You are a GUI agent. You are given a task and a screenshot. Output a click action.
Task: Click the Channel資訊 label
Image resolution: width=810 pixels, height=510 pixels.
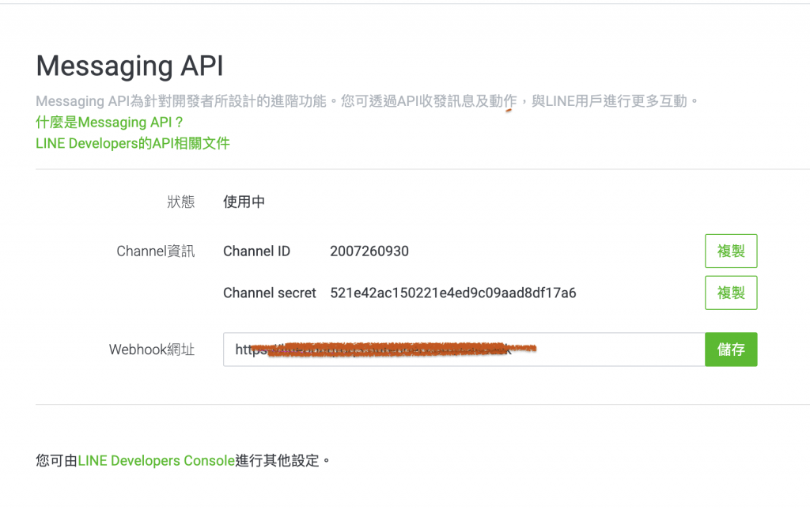[x=156, y=251]
